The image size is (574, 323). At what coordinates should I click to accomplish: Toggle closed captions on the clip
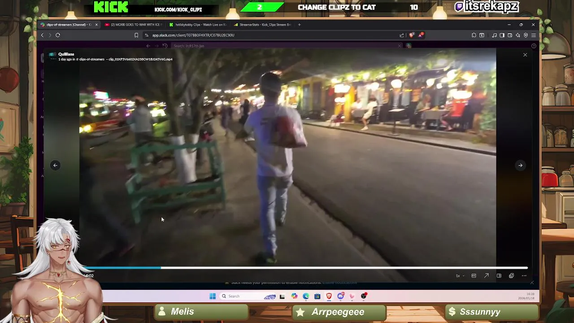474,275
